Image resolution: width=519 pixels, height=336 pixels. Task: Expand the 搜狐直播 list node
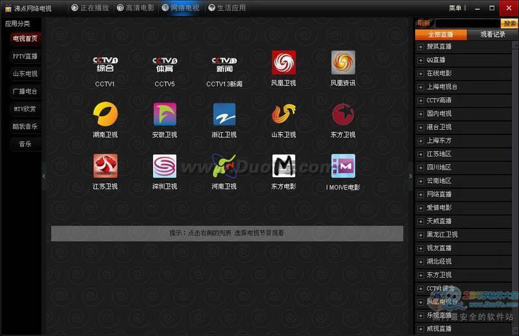420,47
